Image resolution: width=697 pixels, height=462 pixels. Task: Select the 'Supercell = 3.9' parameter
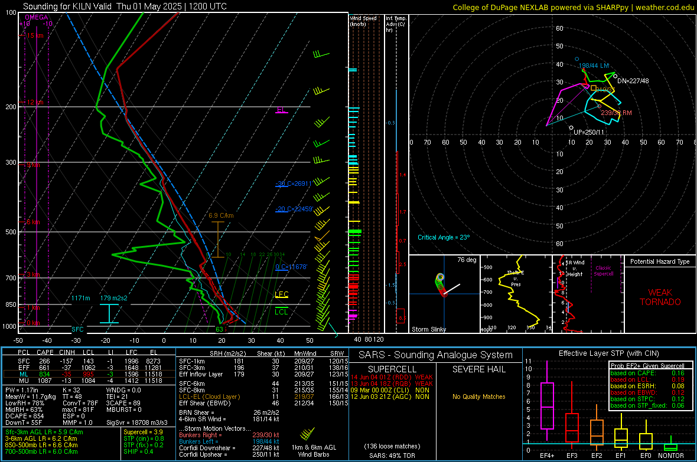click(143, 432)
